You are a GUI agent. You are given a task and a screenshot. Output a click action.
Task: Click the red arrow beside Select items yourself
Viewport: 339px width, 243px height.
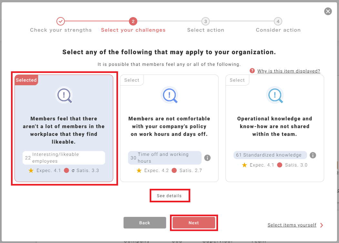tap(322, 225)
